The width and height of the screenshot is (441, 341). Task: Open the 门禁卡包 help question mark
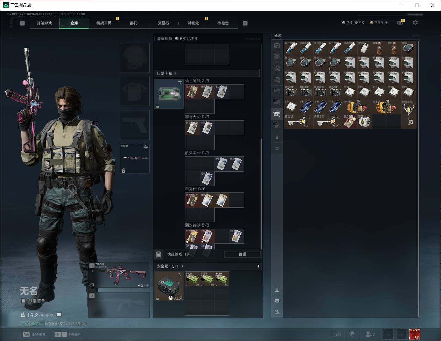(175, 73)
